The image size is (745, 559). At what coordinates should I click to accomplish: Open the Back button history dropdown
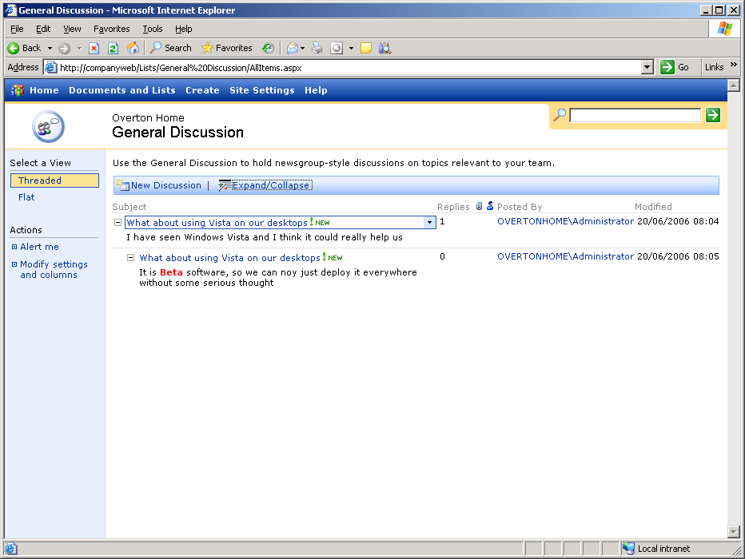coord(50,48)
